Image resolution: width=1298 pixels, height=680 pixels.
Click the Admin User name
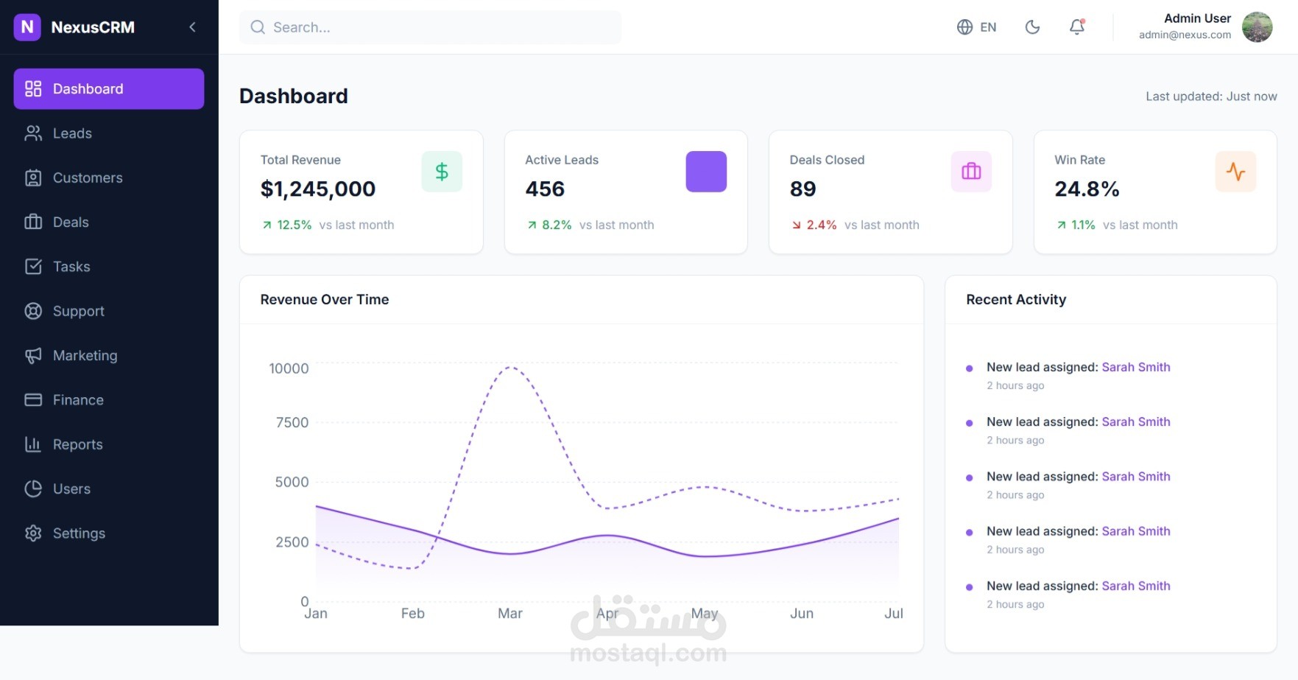click(1197, 18)
